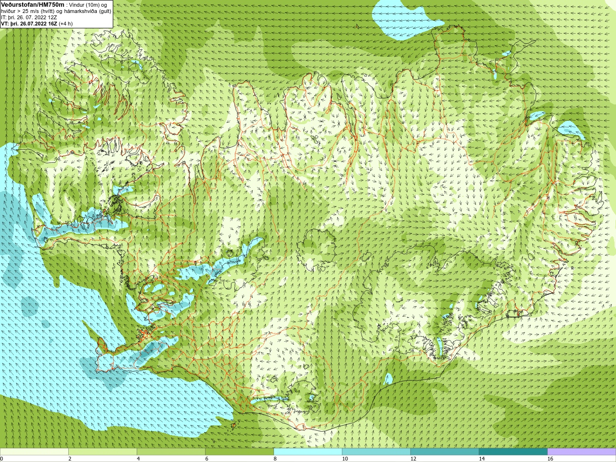Select the light green 2–4 legend segment
This screenshot has width=616, height=462.
tap(103, 452)
